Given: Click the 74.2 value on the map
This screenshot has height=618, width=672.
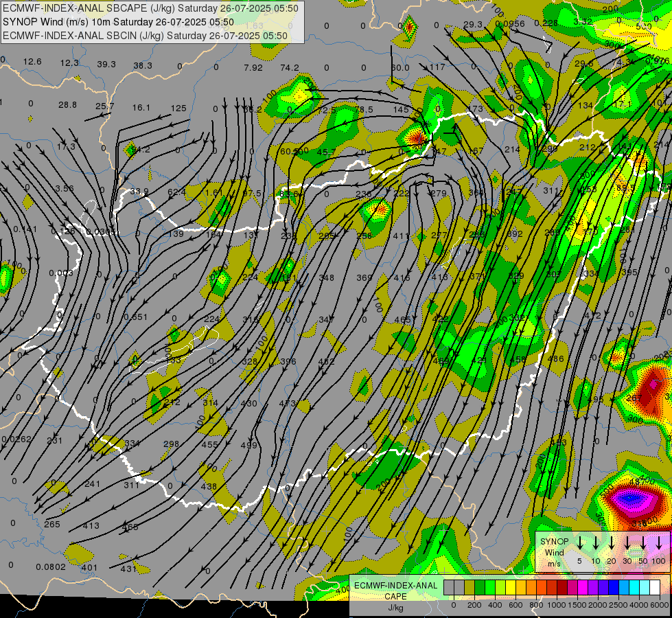Looking at the screenshot, I should point(290,67).
